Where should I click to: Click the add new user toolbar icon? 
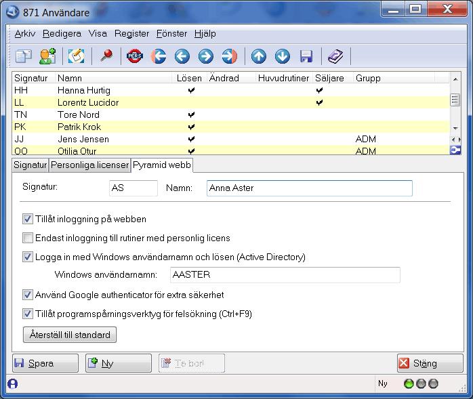point(47,56)
